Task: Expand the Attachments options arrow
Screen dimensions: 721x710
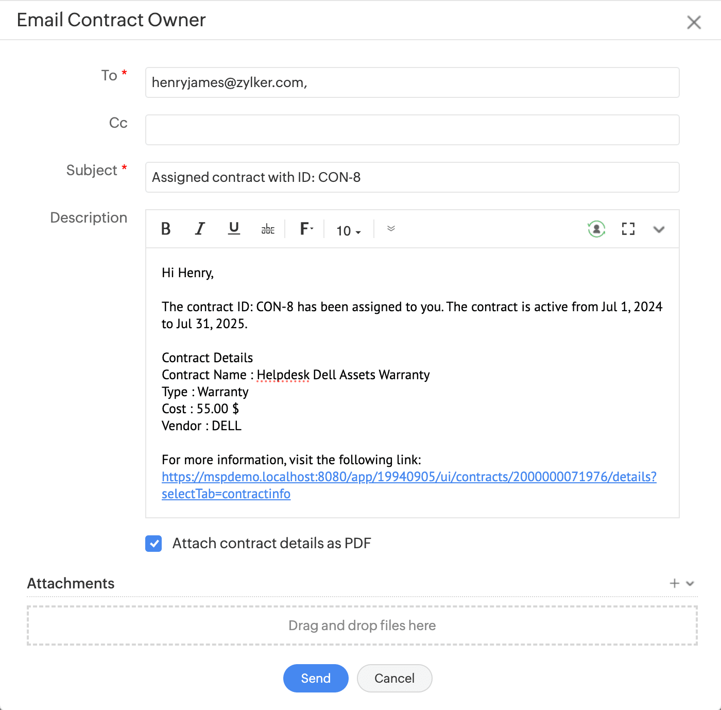Action: pyautogui.click(x=690, y=583)
